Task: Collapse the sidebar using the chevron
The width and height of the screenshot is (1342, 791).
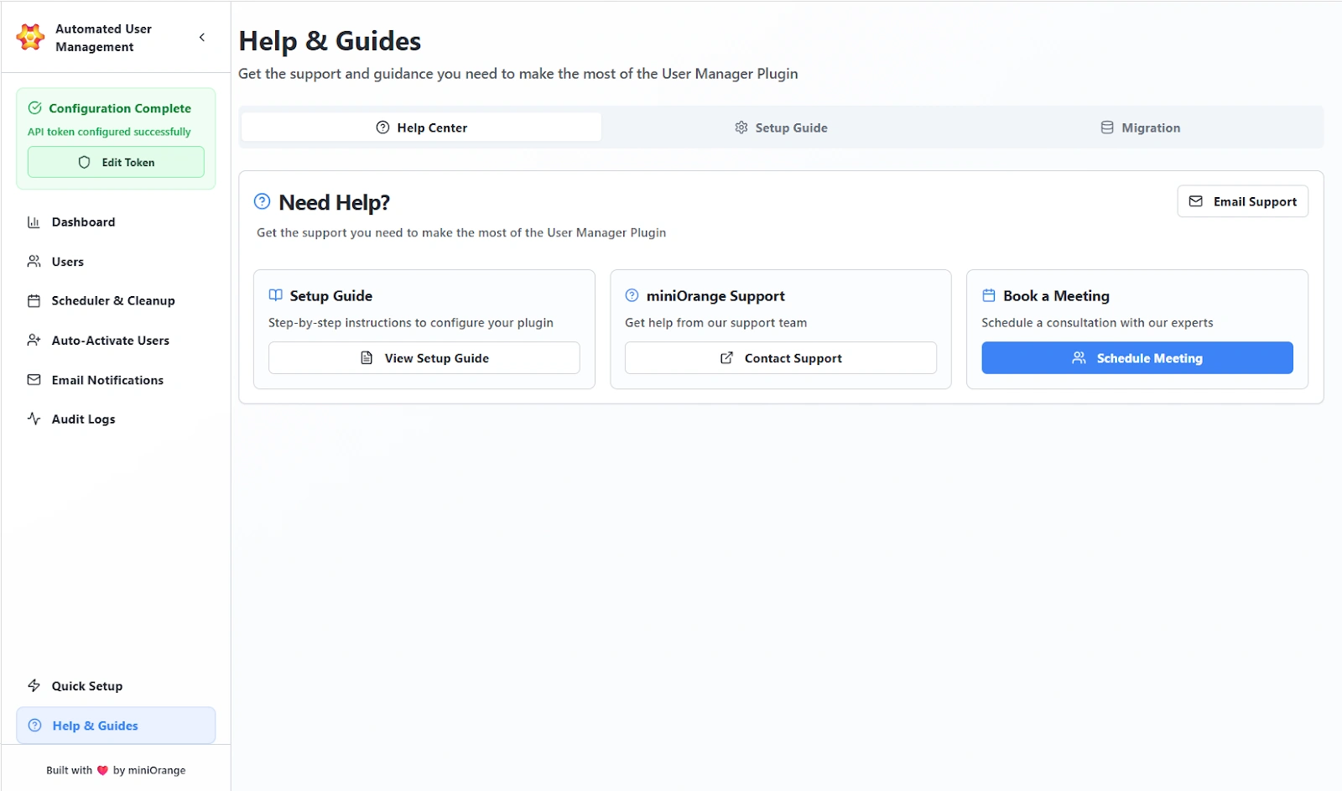Action: pos(201,37)
